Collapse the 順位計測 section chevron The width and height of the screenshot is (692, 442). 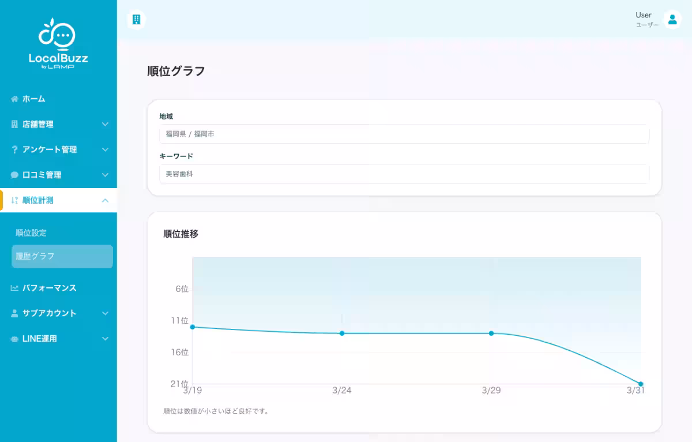click(106, 200)
